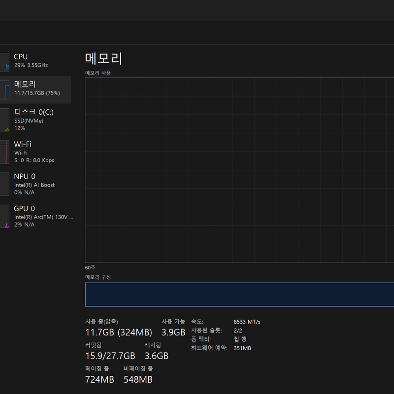The width and height of the screenshot is (394, 394).
Task: Click the 2/2 slots used value
Action: click(x=238, y=330)
